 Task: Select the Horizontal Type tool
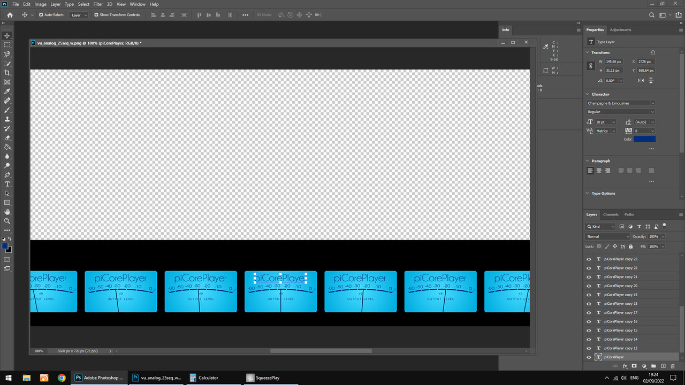(x=7, y=184)
